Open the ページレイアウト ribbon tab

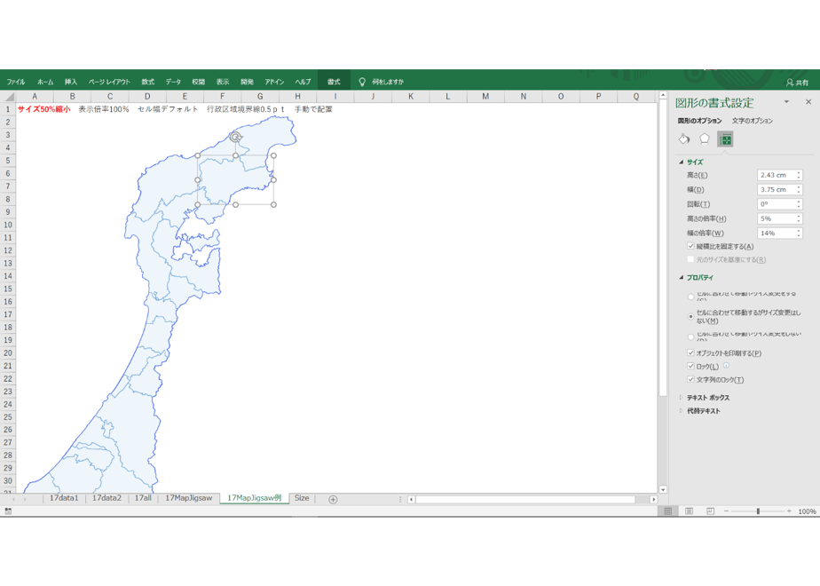click(109, 82)
